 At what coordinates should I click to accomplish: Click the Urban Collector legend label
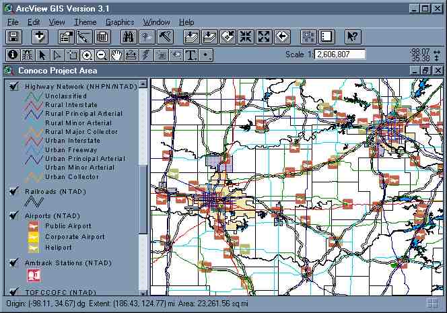[x=72, y=177]
